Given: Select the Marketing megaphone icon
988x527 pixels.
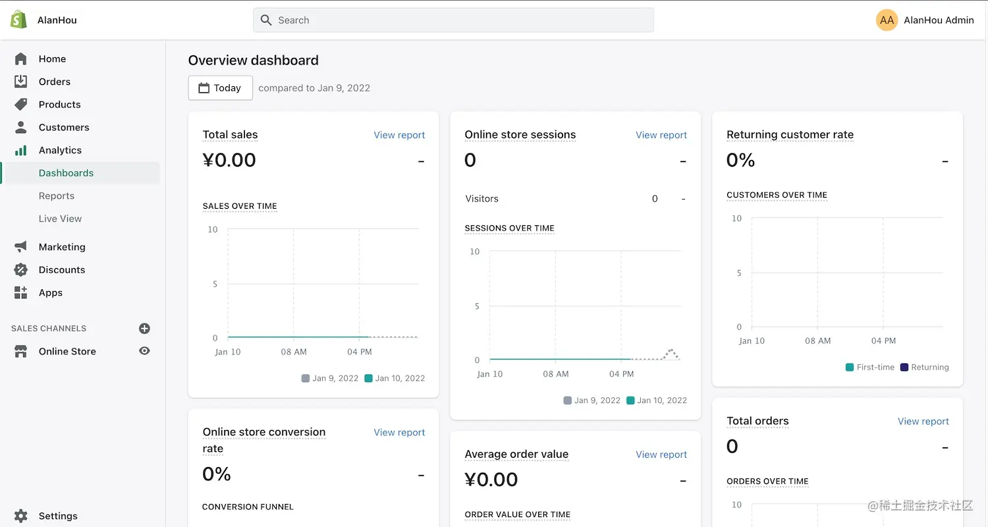Looking at the screenshot, I should click(x=20, y=246).
